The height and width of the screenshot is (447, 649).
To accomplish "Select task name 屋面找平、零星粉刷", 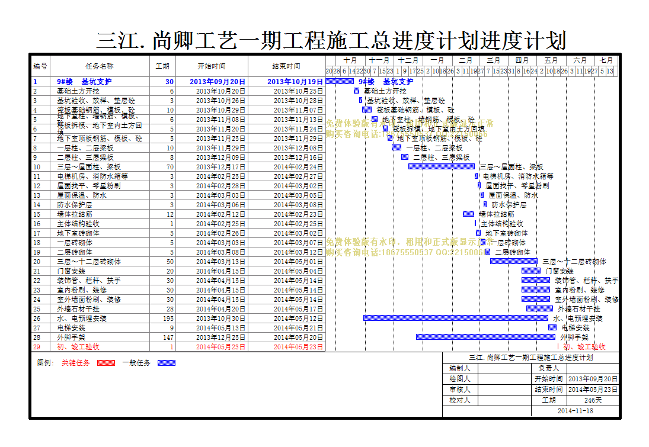I will point(89,186).
